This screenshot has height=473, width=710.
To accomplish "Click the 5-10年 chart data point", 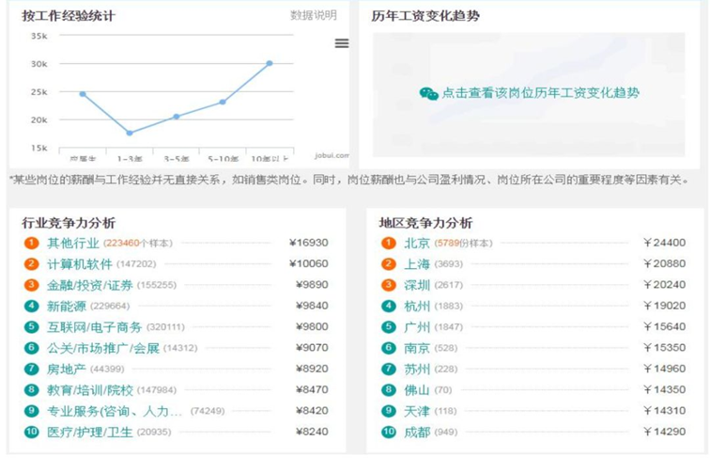I will pos(223,102).
